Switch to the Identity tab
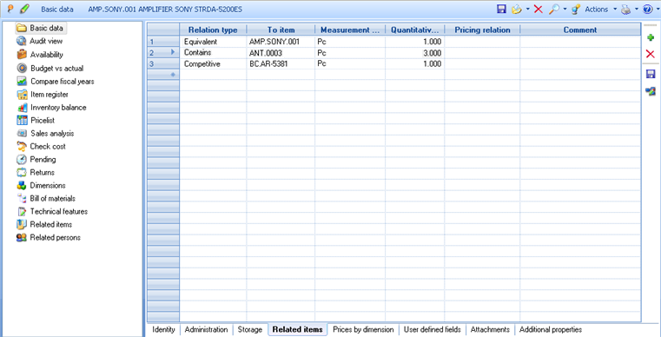This screenshot has width=661, height=337. [163, 330]
